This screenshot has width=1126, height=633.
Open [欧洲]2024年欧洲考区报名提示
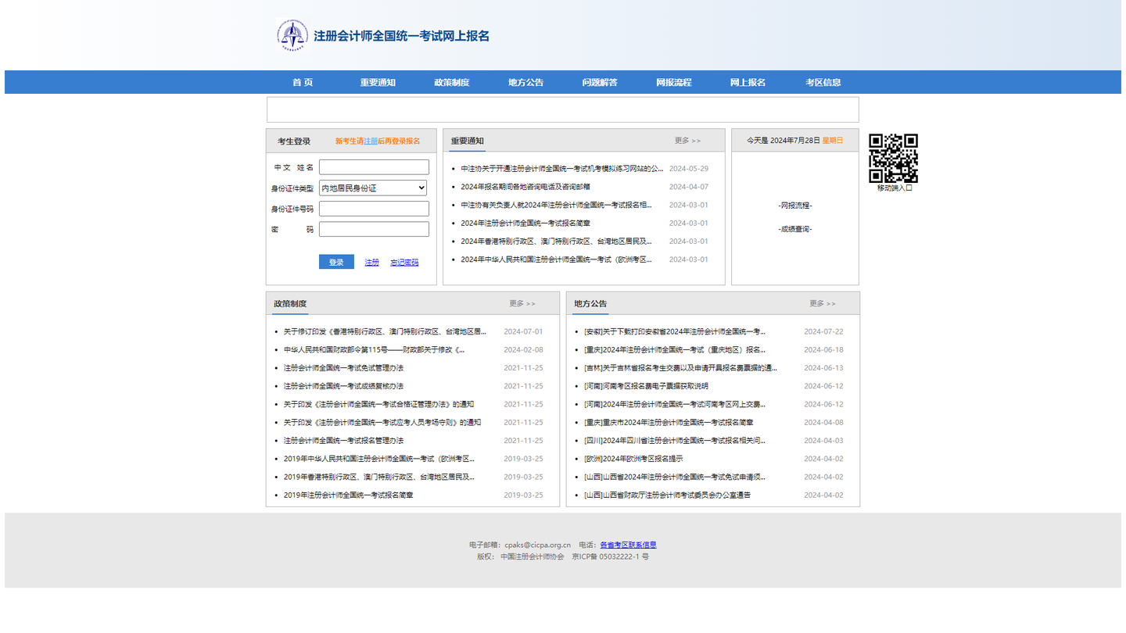(633, 459)
